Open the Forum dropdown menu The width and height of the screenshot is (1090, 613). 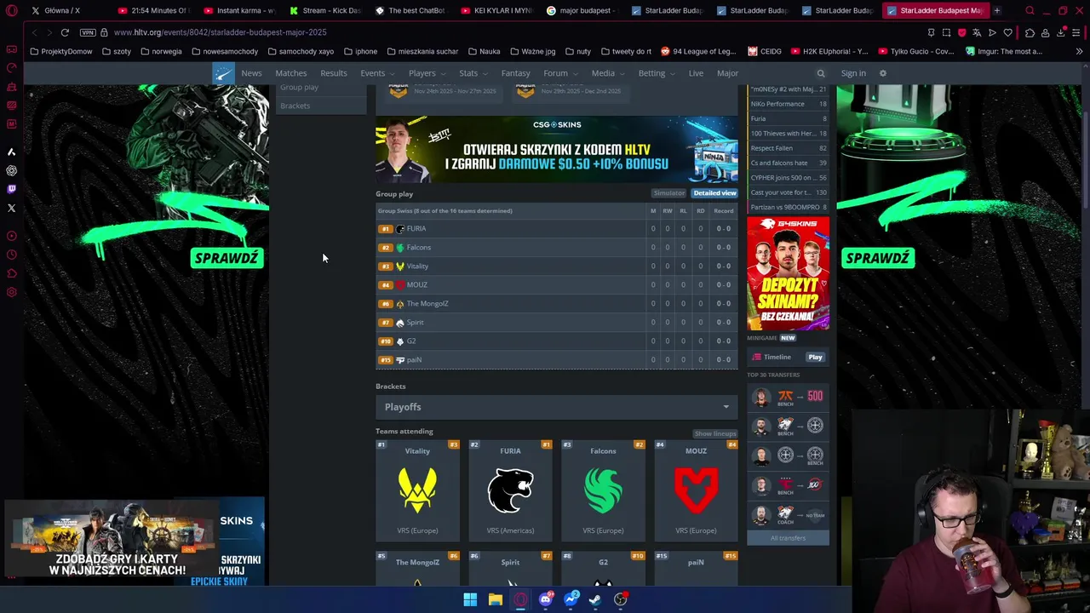(x=559, y=73)
